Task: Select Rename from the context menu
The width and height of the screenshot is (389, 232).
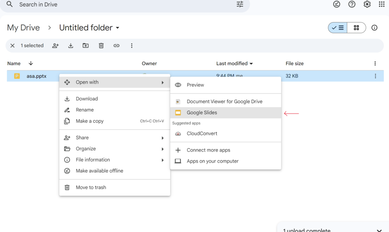Action: [x=85, y=110]
